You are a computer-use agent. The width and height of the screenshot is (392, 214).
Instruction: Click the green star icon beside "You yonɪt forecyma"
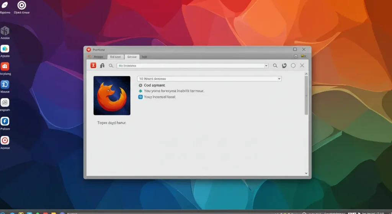tap(140, 91)
